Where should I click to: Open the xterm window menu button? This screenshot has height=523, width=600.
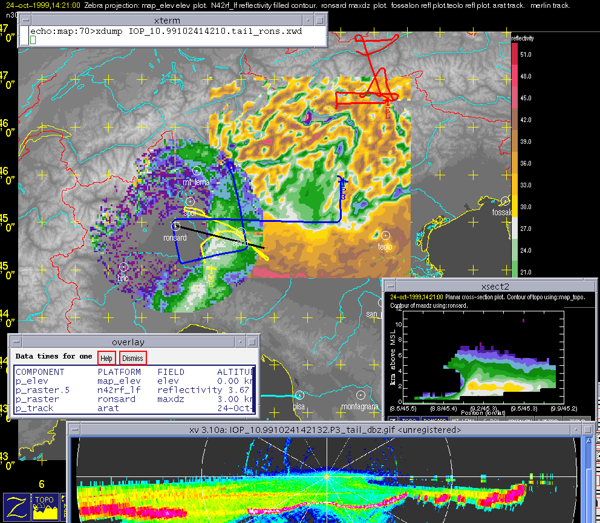click(x=24, y=21)
